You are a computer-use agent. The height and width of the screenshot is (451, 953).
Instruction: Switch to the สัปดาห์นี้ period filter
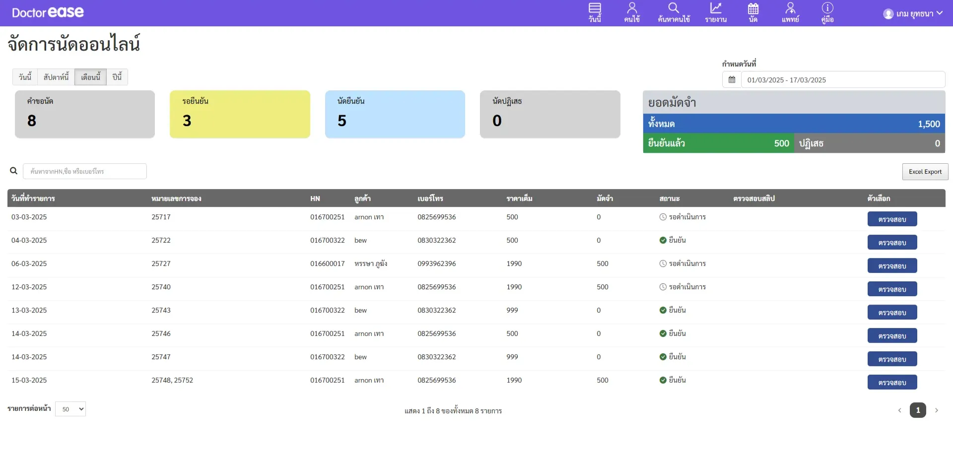[56, 77]
